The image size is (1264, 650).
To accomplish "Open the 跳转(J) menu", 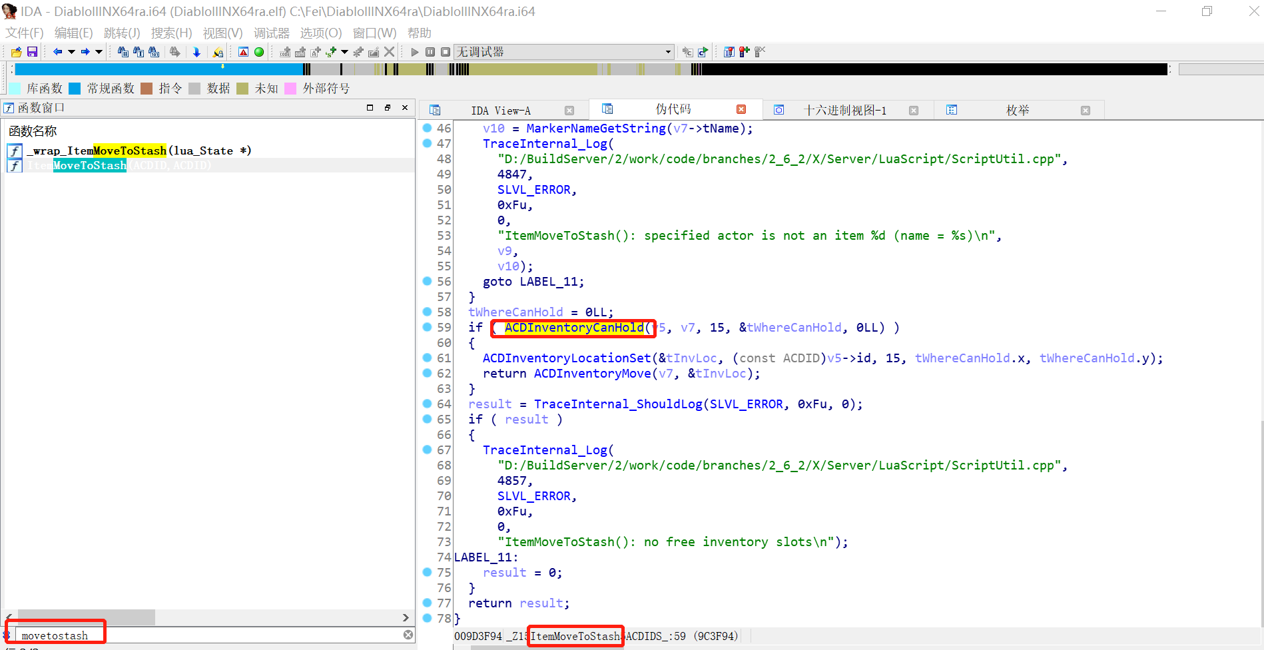I will point(122,33).
